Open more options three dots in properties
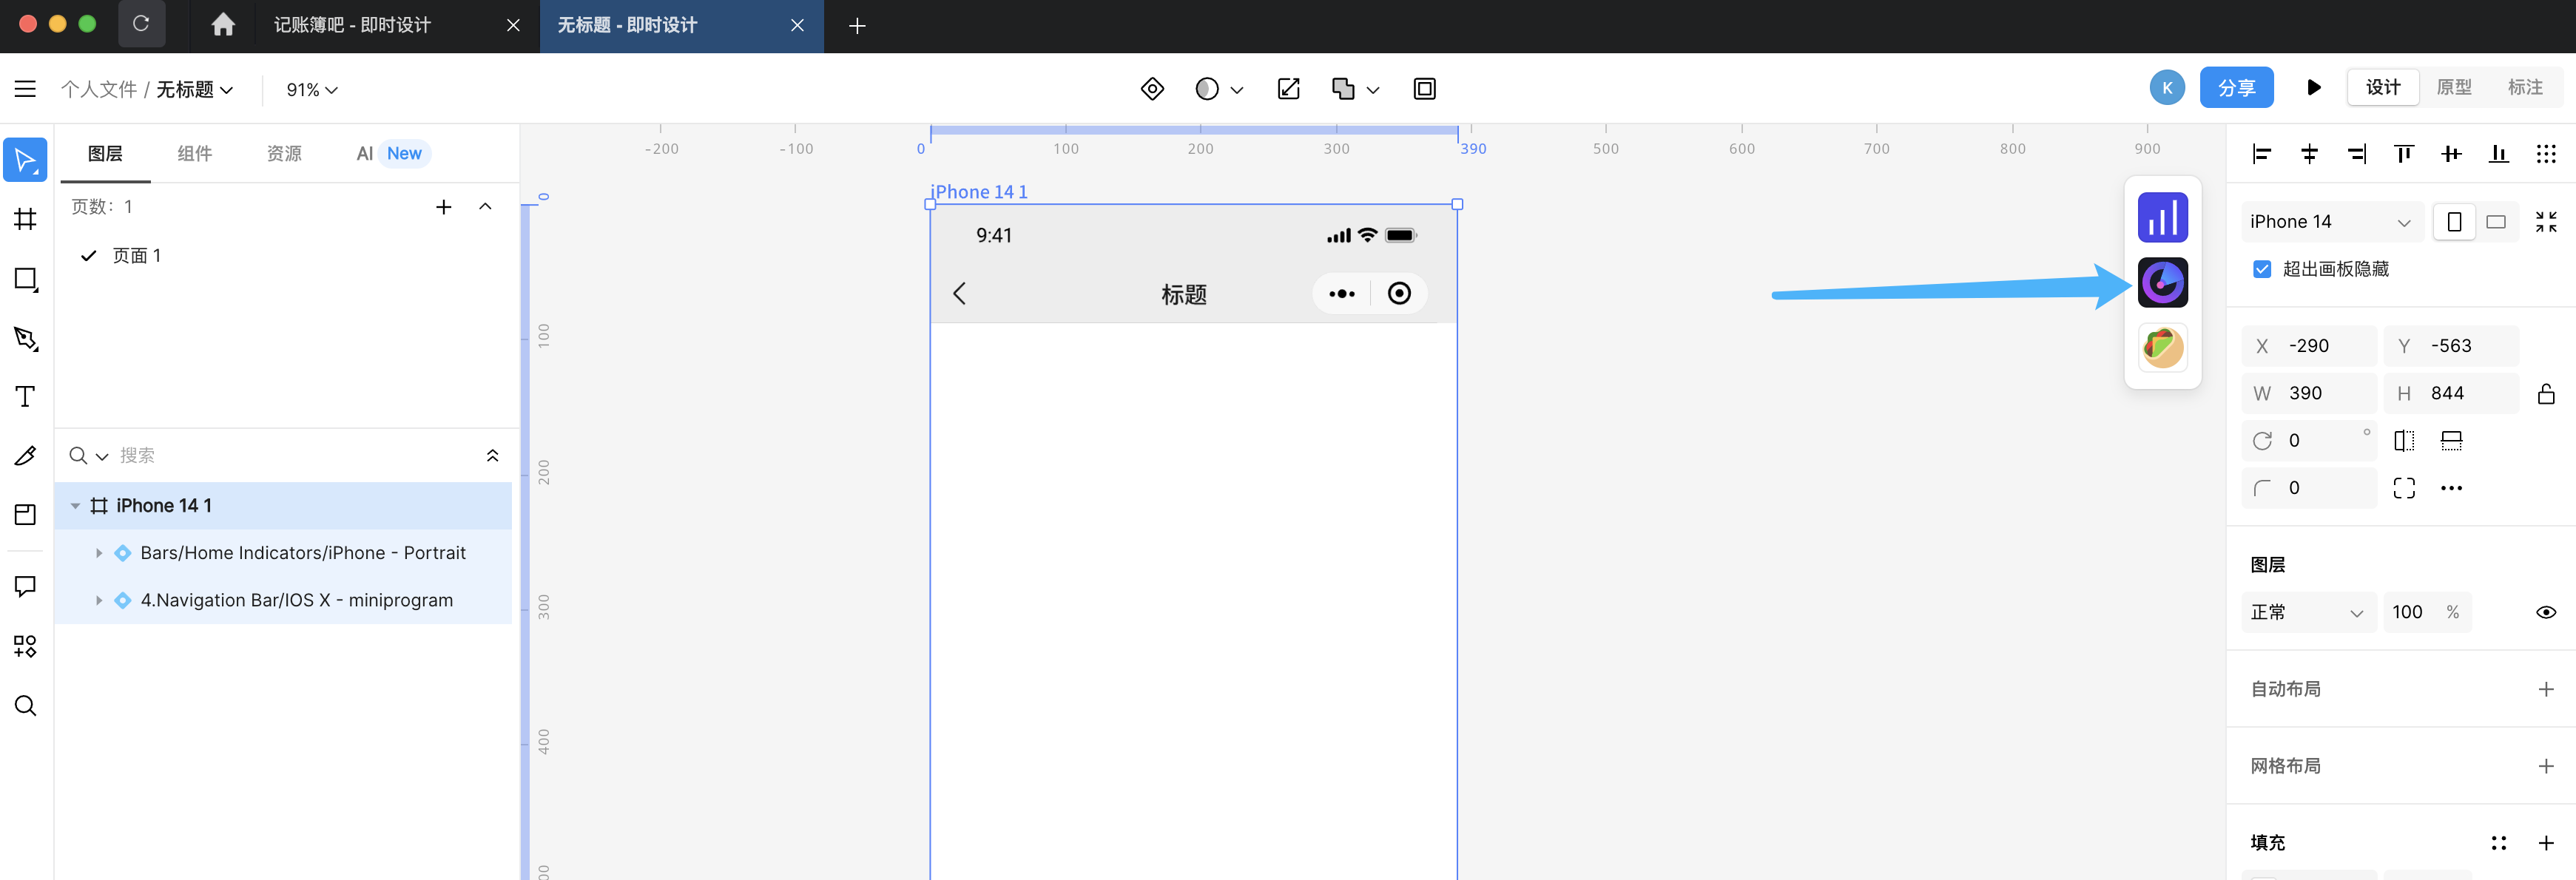2576x880 pixels. point(2451,488)
